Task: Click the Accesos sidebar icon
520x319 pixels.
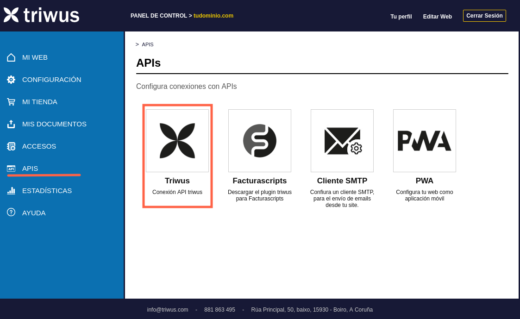Action: pyautogui.click(x=11, y=146)
